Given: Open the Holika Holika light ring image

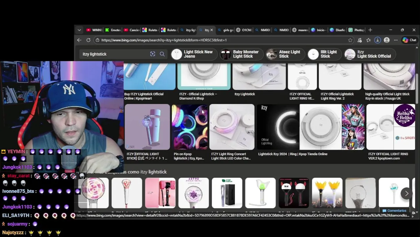Looking at the screenshot, I should tap(390, 127).
